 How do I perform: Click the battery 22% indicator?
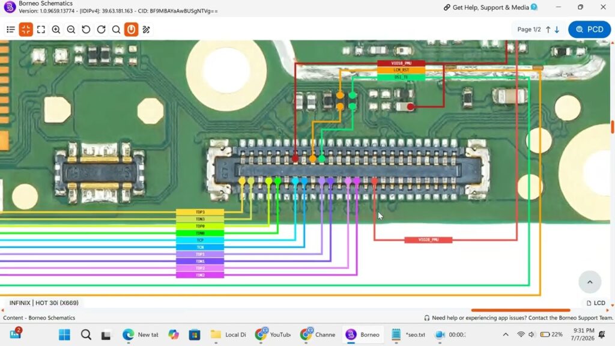[551, 335]
